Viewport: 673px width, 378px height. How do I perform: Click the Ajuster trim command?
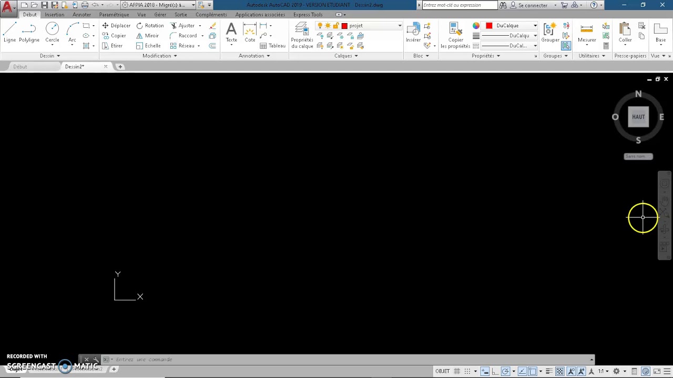point(182,26)
